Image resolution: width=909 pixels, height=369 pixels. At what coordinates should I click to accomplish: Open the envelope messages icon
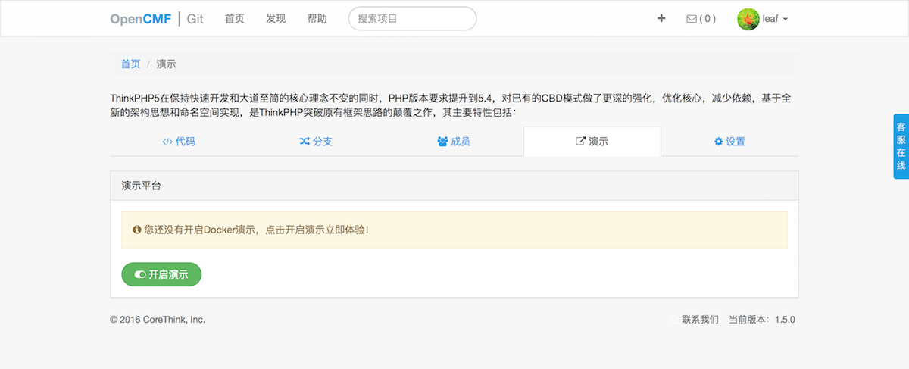coord(691,19)
